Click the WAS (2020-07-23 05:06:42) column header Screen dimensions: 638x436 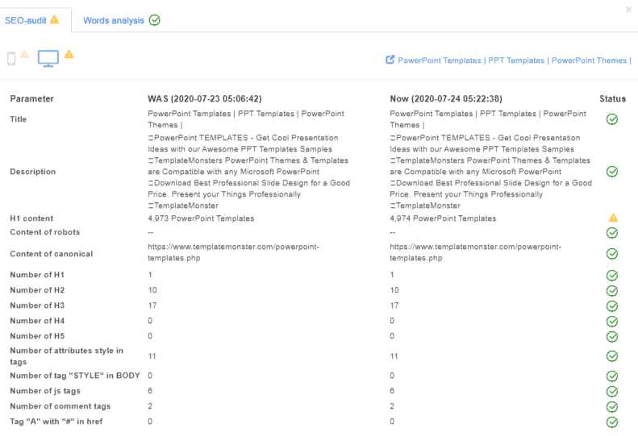pos(205,99)
